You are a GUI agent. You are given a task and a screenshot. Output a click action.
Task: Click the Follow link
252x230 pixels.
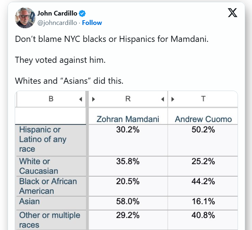pyautogui.click(x=92, y=23)
